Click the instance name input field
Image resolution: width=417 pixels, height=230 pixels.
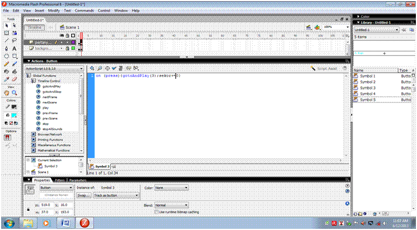[57, 195]
